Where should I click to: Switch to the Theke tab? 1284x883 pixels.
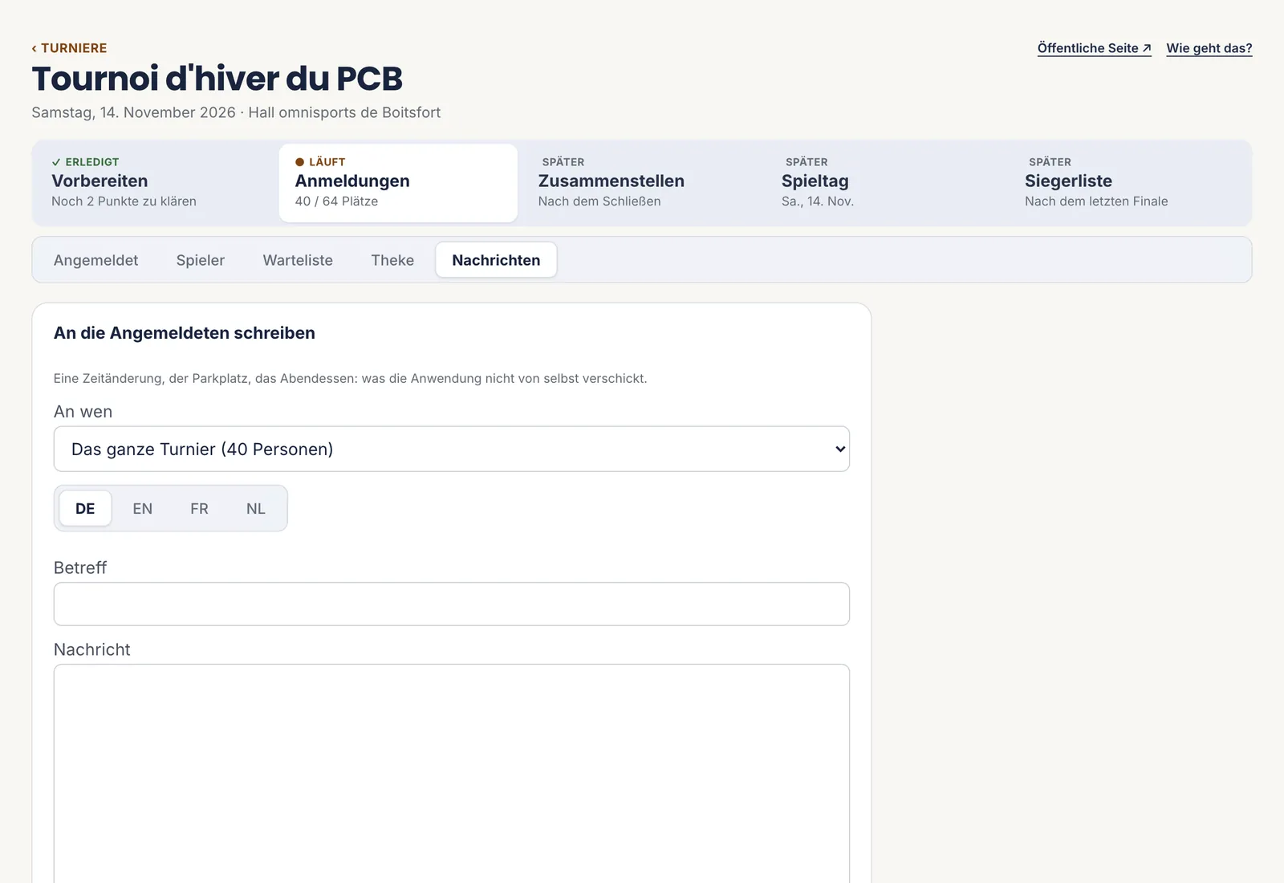[392, 260]
